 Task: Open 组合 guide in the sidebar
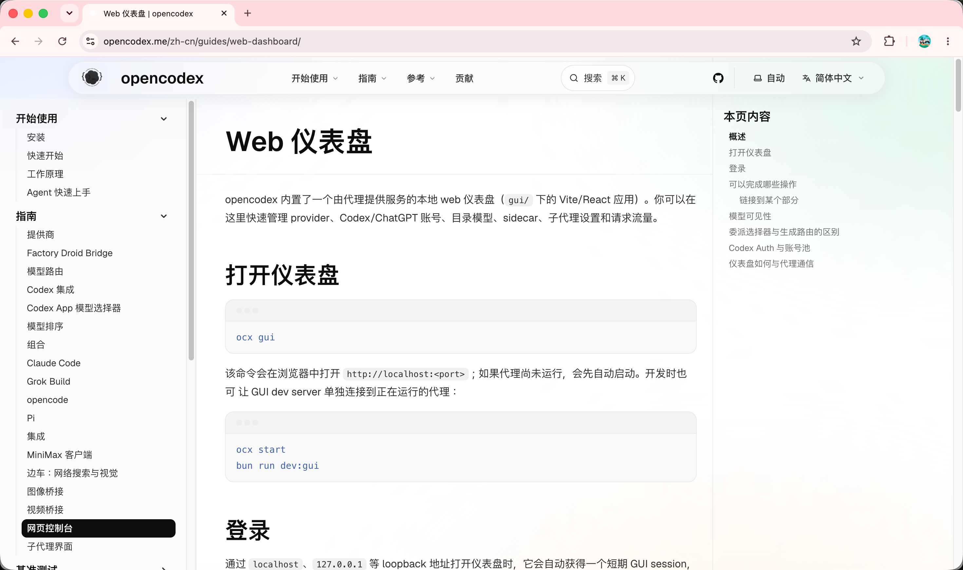click(36, 345)
